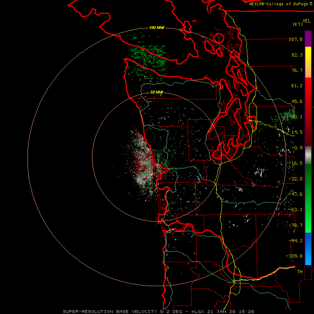
Task: Click the -63.1 legend value
Action: (296, 210)
